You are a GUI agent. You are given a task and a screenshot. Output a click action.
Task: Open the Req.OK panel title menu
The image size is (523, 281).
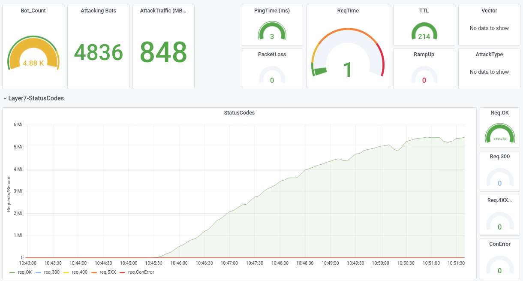(499, 113)
